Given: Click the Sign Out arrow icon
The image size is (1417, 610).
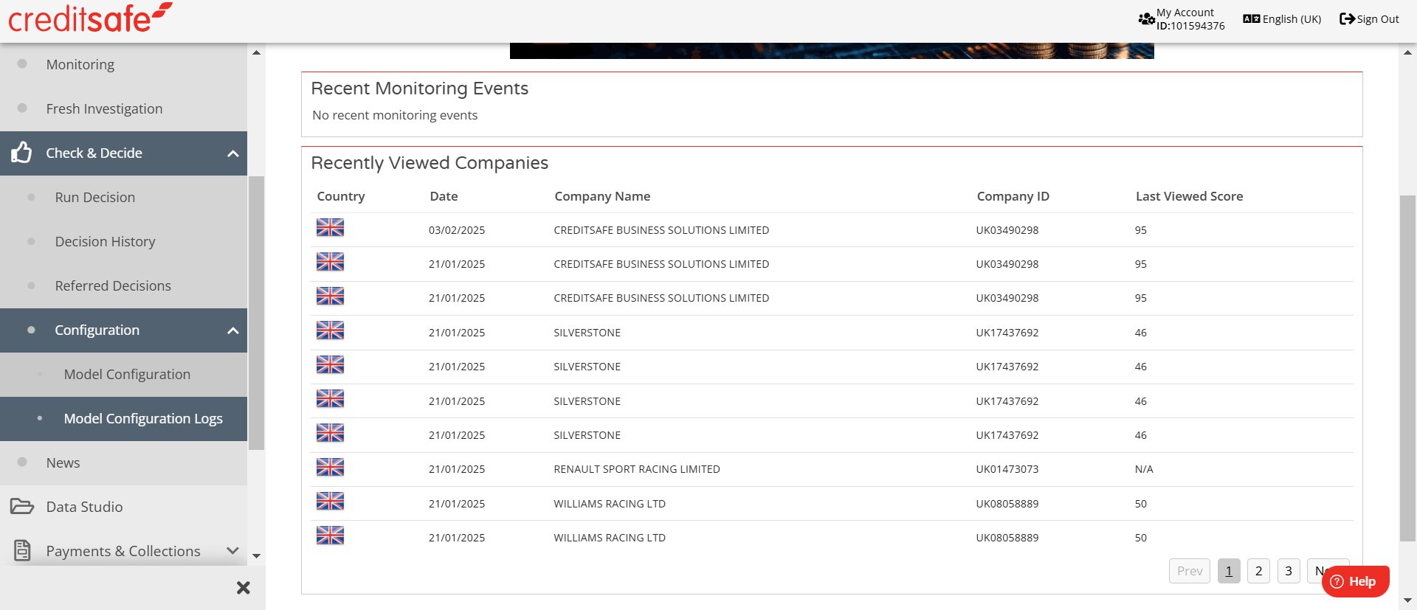Looking at the screenshot, I should pyautogui.click(x=1347, y=19).
